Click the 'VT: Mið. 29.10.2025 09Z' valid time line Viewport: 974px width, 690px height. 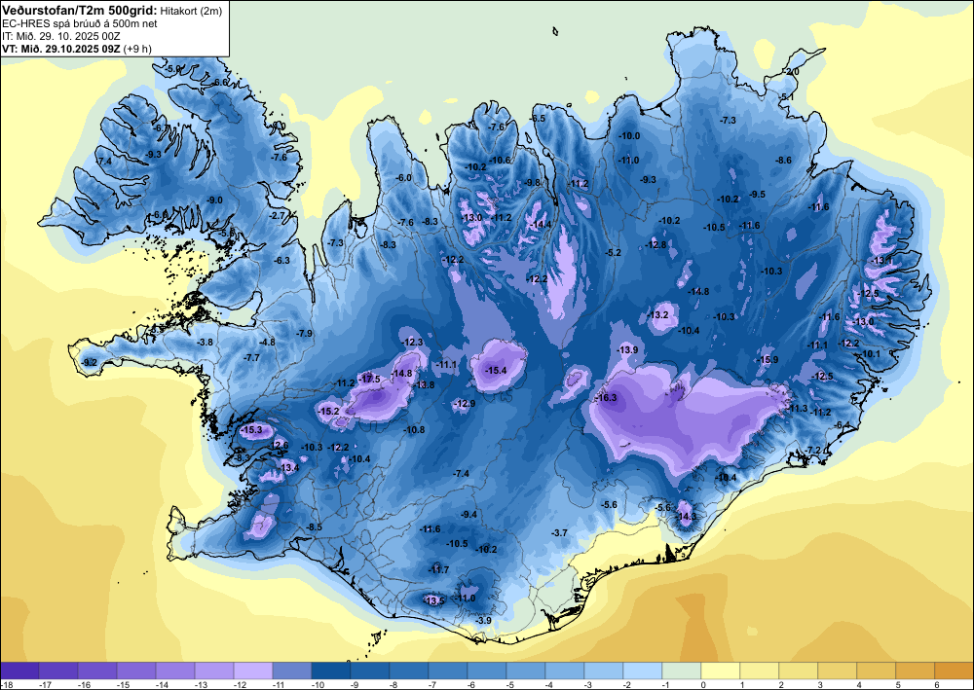coord(61,49)
